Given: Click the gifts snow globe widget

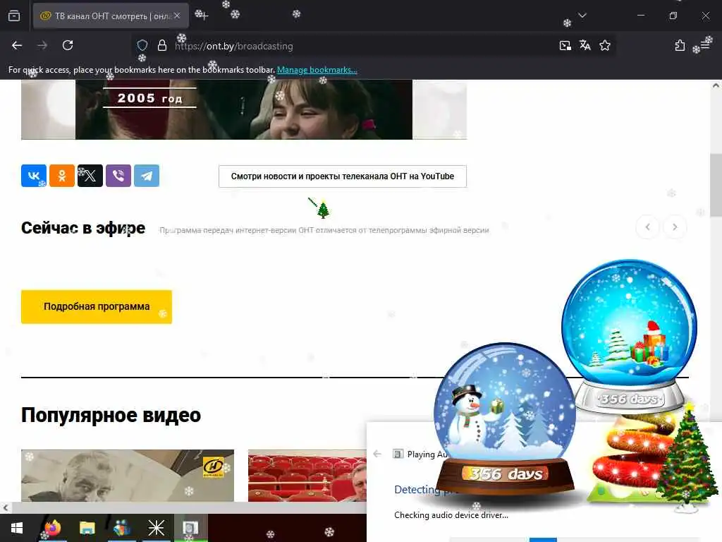Looking at the screenshot, I should tap(630, 335).
